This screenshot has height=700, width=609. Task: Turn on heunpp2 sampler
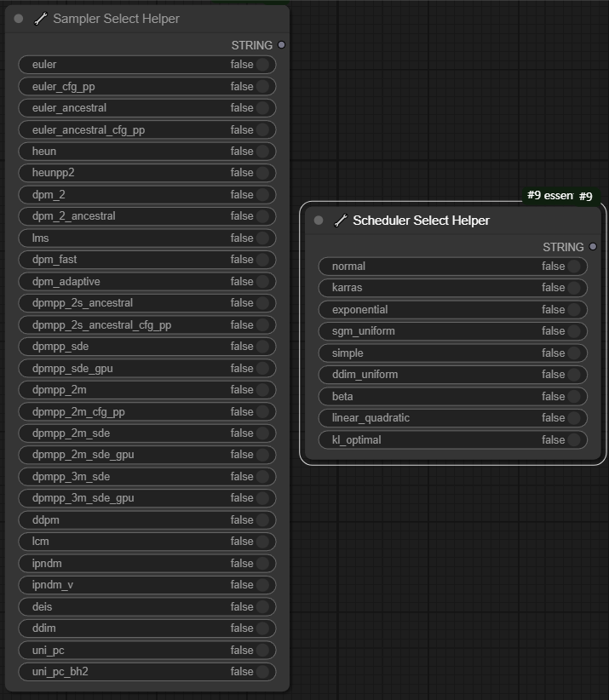click(262, 173)
